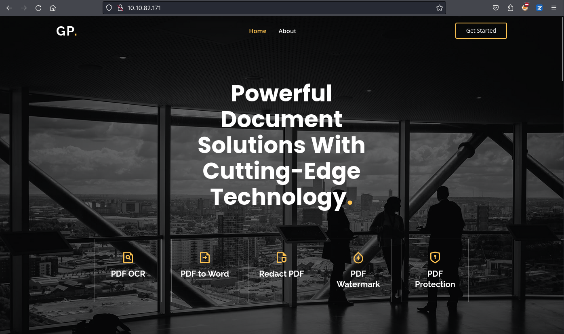Bookmark this page with the star
The image size is (564, 334).
[x=440, y=8]
